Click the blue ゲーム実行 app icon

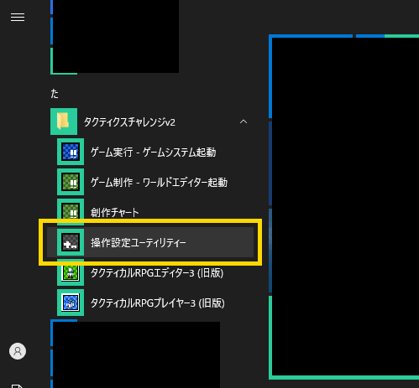click(x=71, y=152)
